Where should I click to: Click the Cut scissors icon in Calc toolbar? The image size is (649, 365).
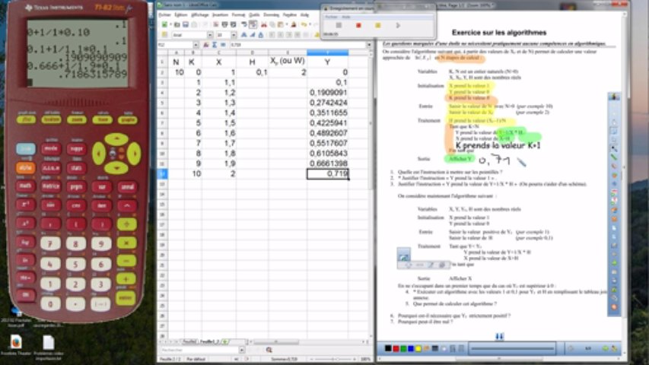(264, 25)
